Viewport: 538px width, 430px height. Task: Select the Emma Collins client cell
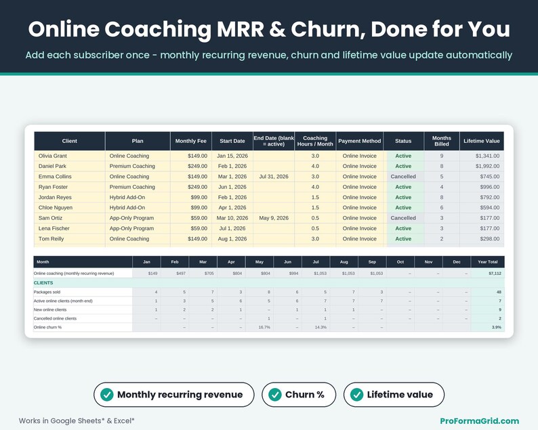click(x=70, y=177)
